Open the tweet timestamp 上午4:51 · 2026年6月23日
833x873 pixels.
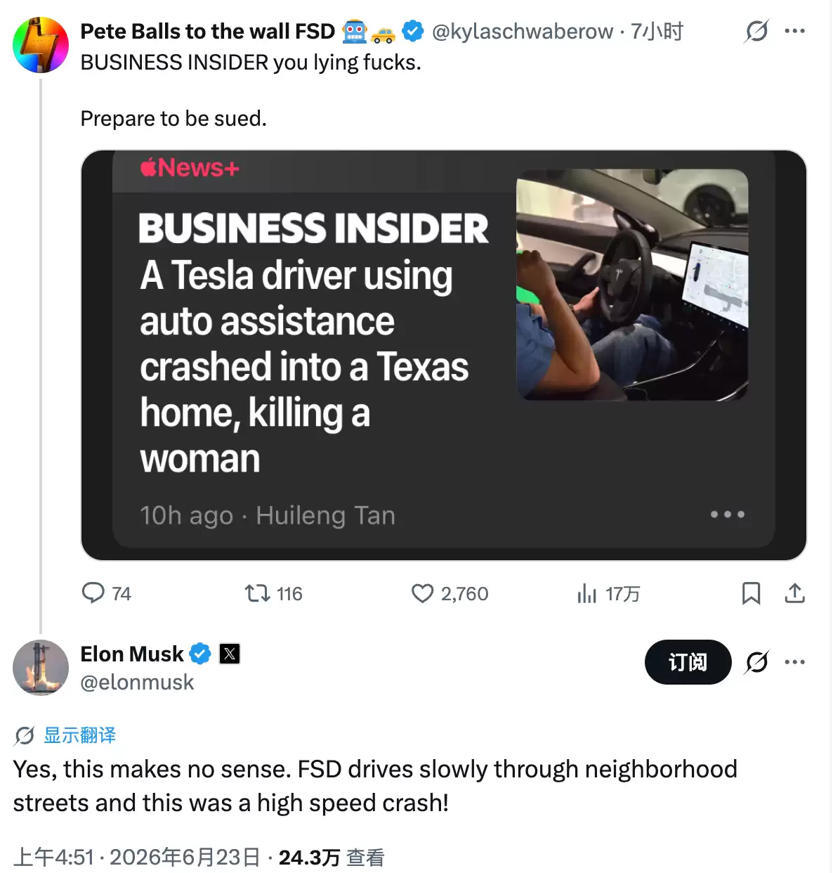[x=136, y=858]
